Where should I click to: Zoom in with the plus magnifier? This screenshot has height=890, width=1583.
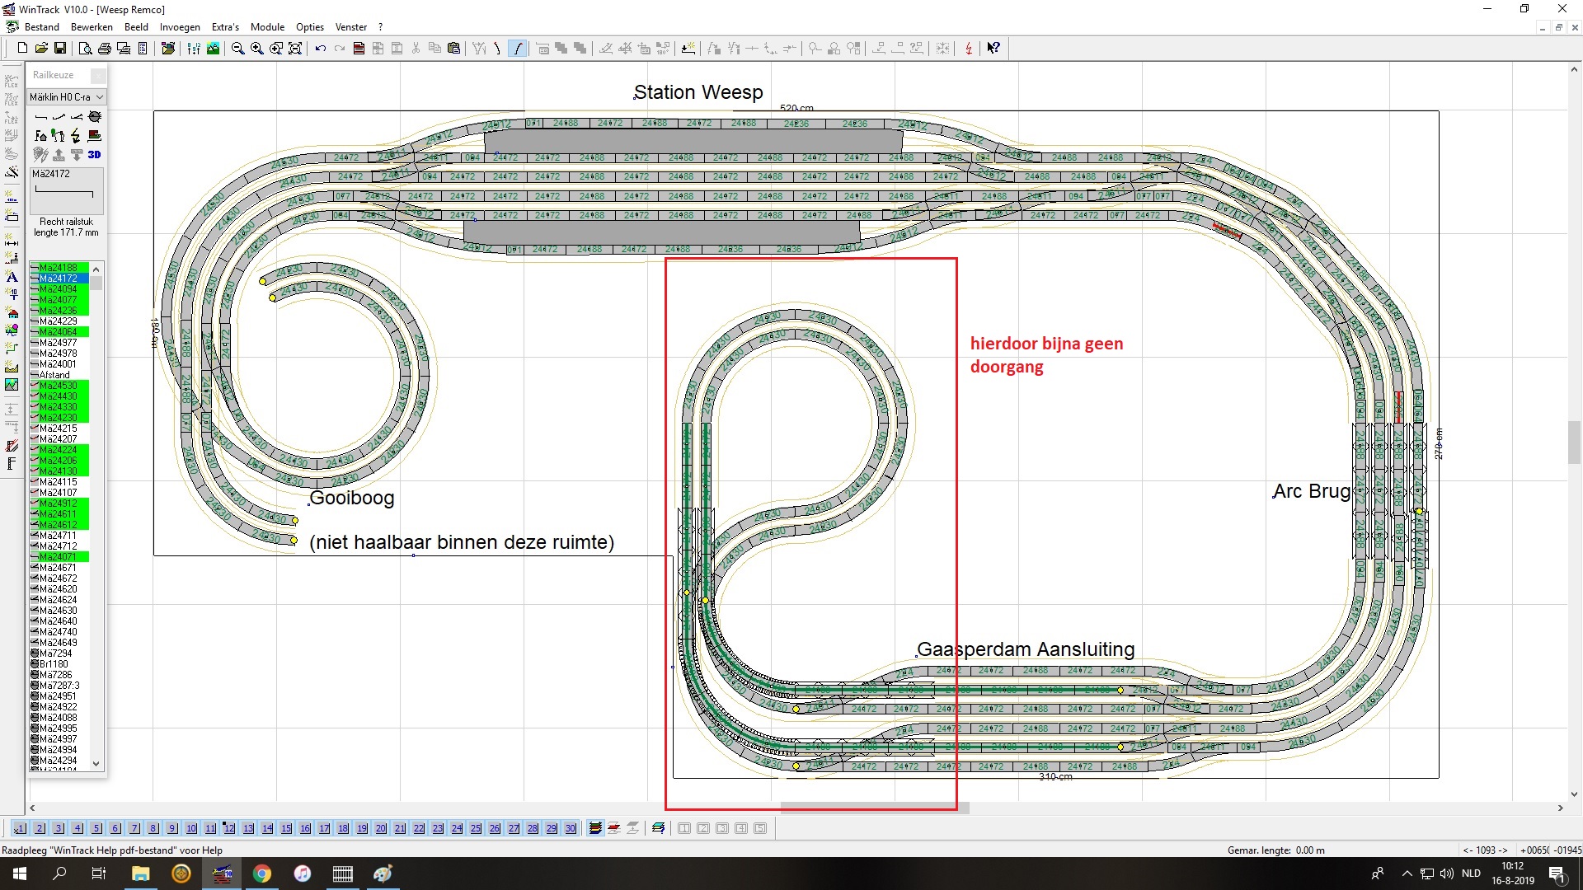[x=256, y=49]
